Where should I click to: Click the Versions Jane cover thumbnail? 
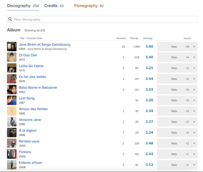[12, 122]
